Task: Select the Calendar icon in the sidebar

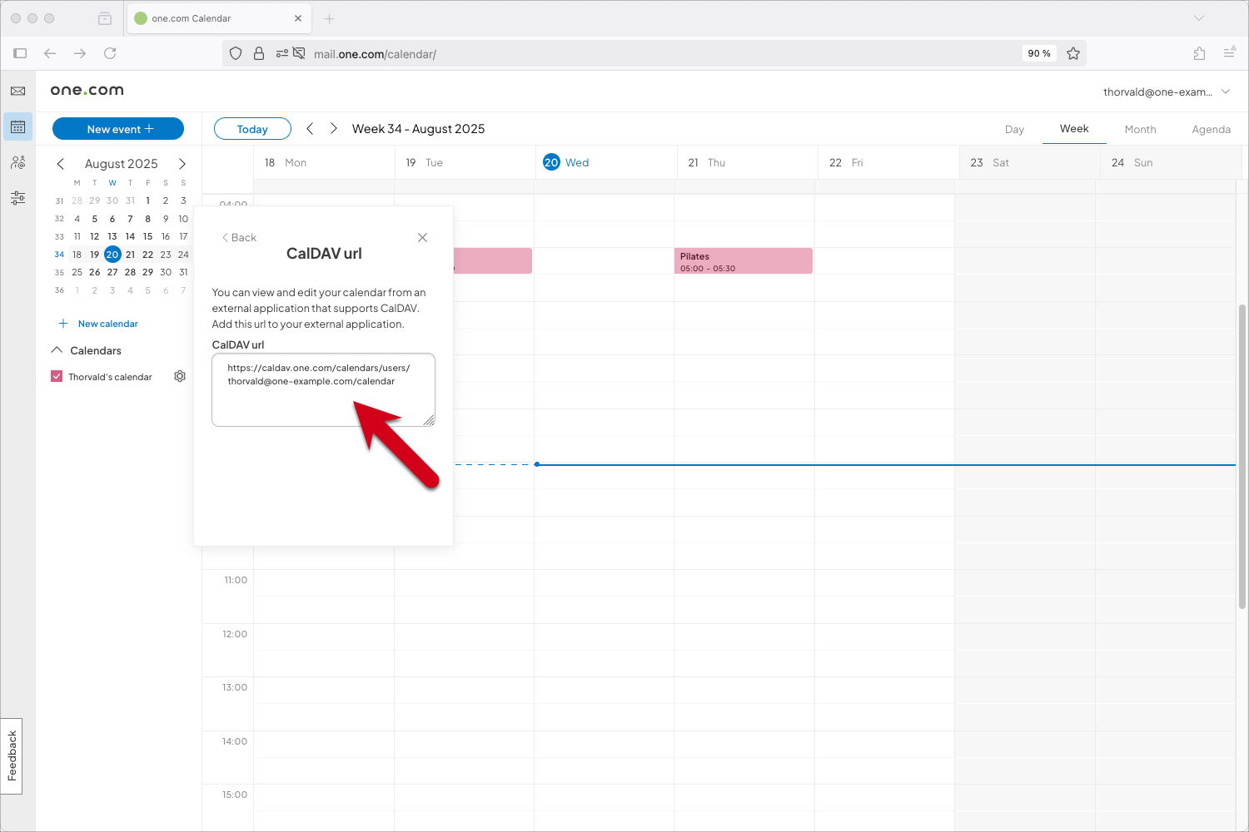Action: pos(17,126)
